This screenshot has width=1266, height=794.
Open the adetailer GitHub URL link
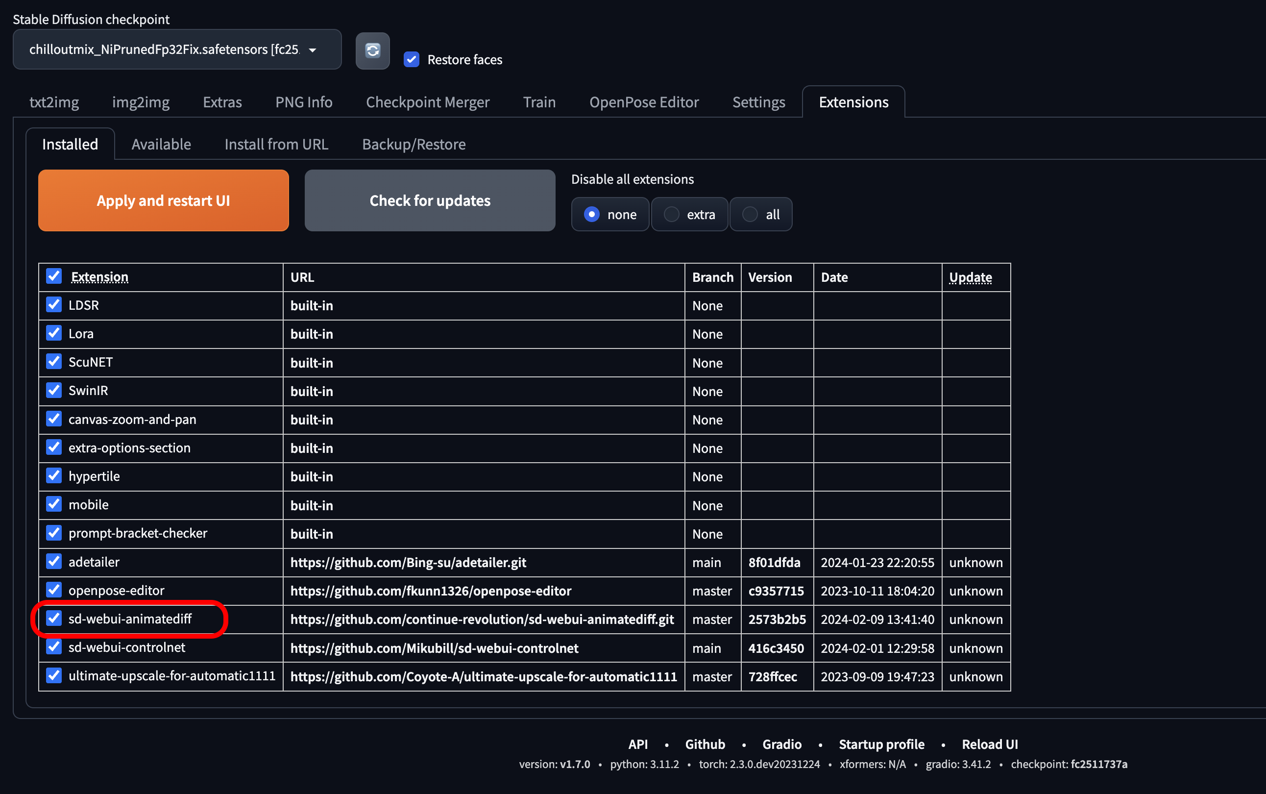click(x=408, y=563)
